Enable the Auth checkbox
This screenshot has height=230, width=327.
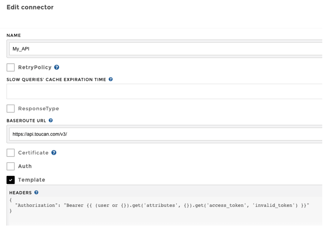11,166
